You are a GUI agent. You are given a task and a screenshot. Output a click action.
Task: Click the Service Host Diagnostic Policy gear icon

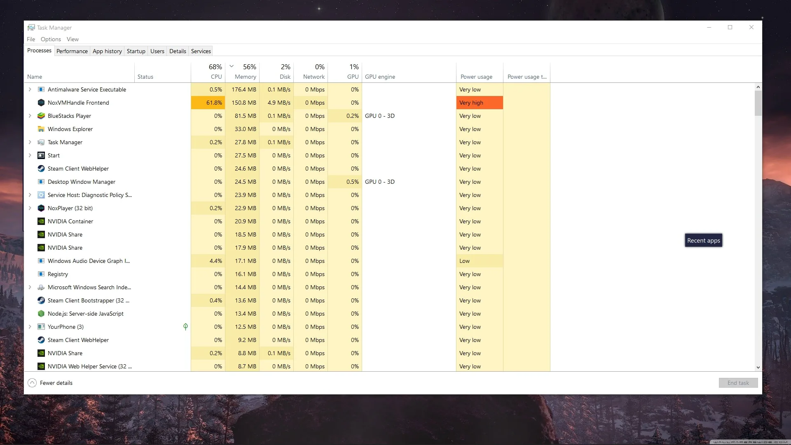(41, 195)
